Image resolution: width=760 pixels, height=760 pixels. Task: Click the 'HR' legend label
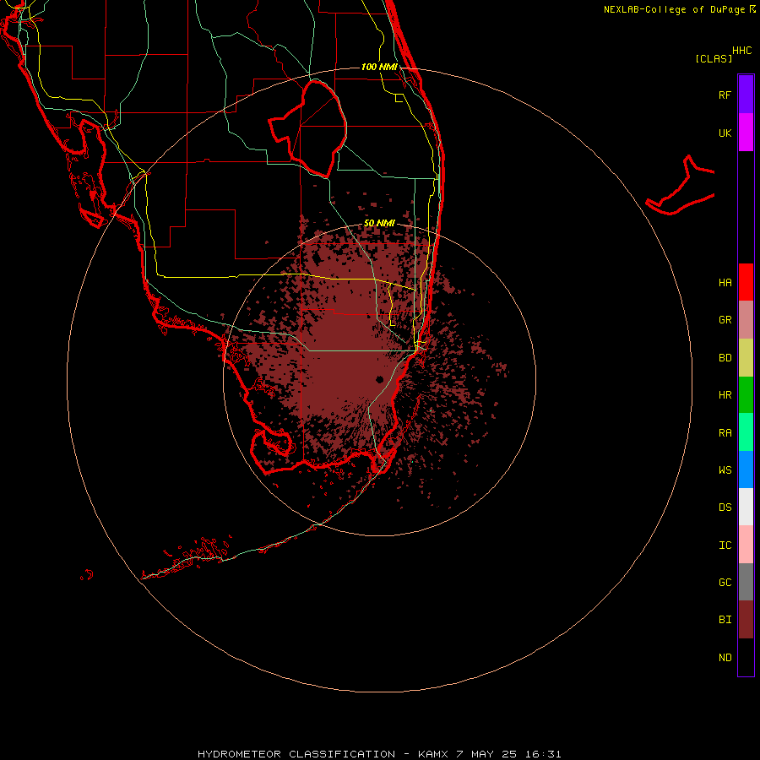[x=725, y=395]
